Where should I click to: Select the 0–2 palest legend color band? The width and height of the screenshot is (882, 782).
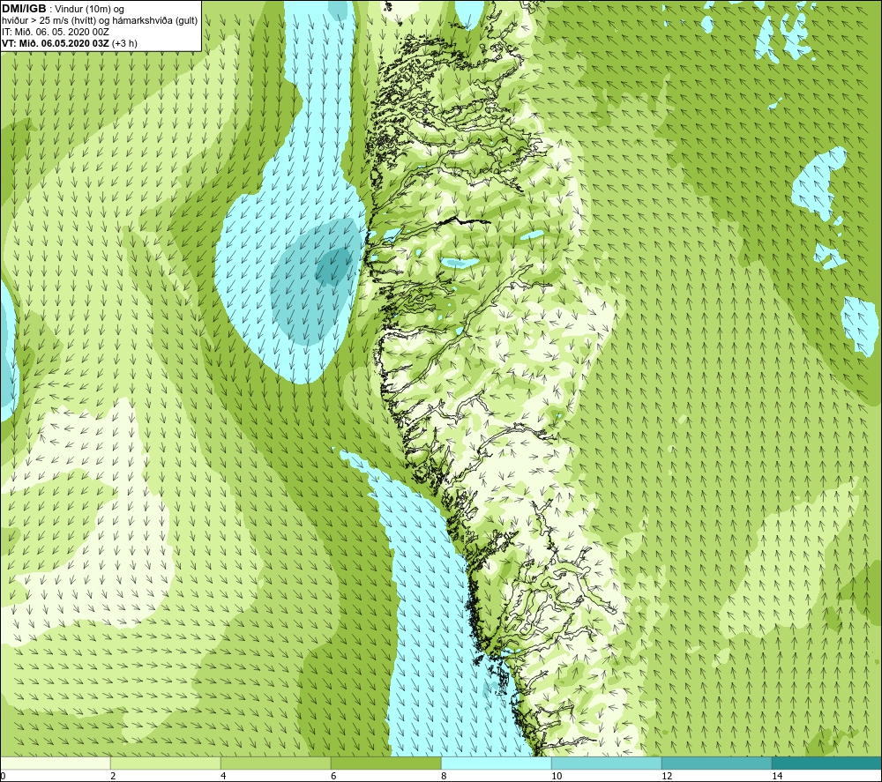(x=55, y=763)
